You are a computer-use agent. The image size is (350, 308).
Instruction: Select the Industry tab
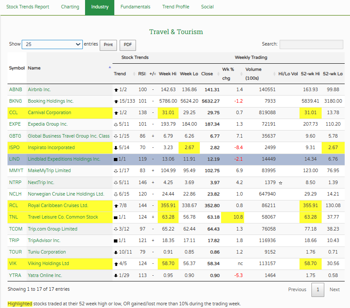pos(100,8)
